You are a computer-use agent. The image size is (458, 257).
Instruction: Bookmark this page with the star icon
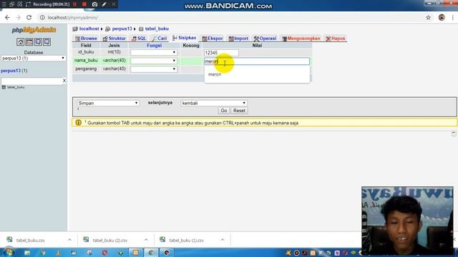[x=428, y=17]
